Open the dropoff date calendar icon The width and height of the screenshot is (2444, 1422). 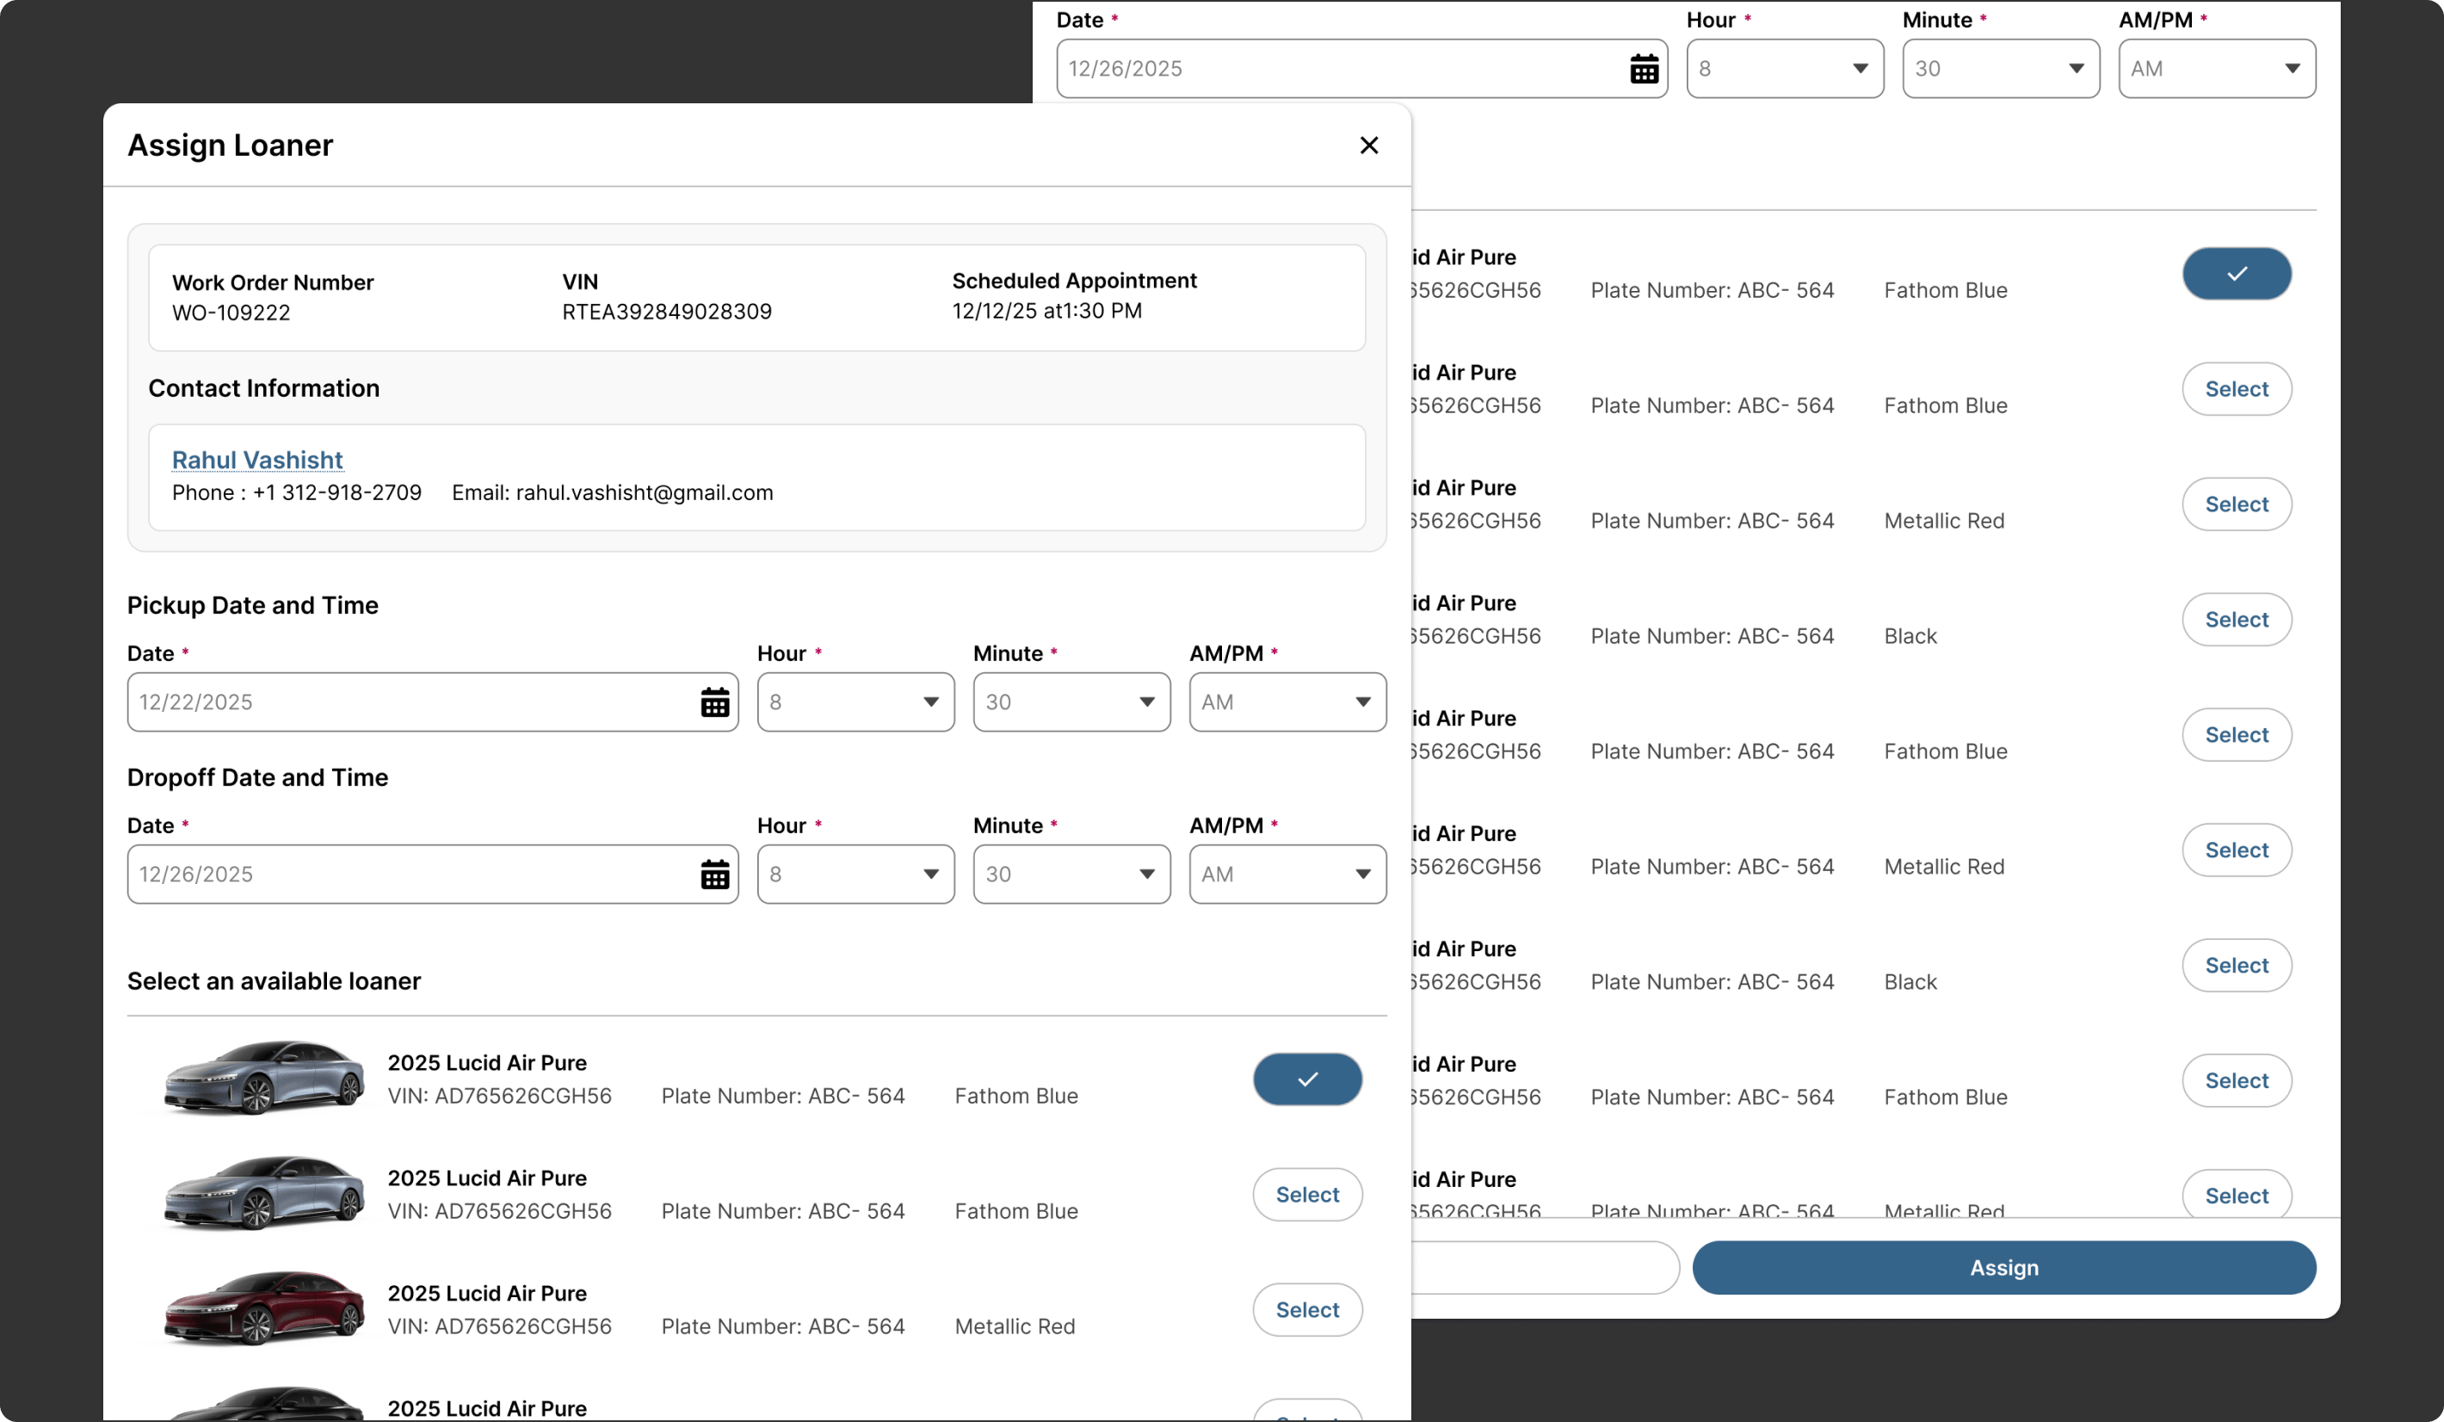tap(715, 875)
